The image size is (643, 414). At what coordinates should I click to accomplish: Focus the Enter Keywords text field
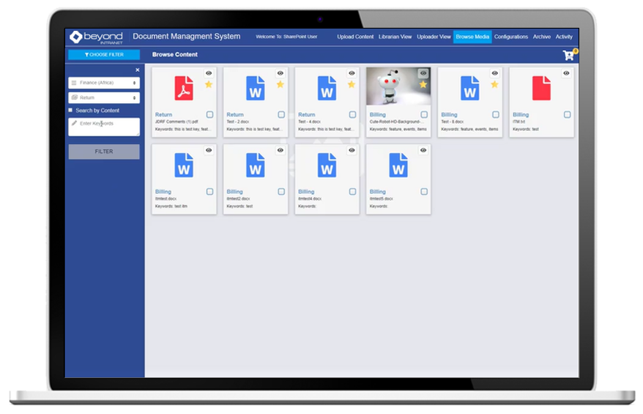click(104, 127)
